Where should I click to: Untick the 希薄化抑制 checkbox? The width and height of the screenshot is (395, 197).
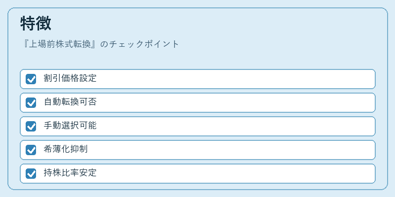[31, 150]
